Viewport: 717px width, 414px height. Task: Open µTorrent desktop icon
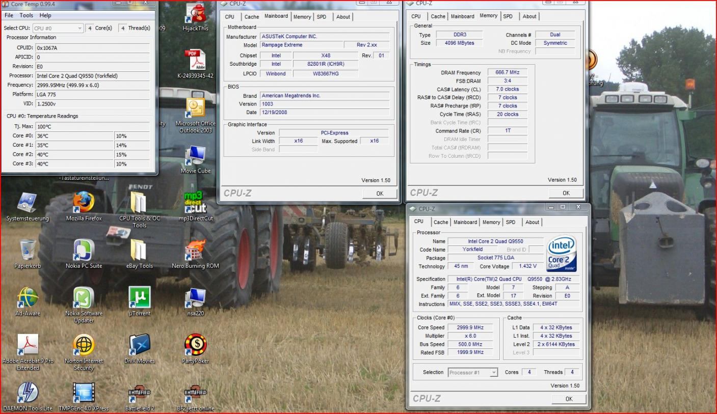point(139,301)
